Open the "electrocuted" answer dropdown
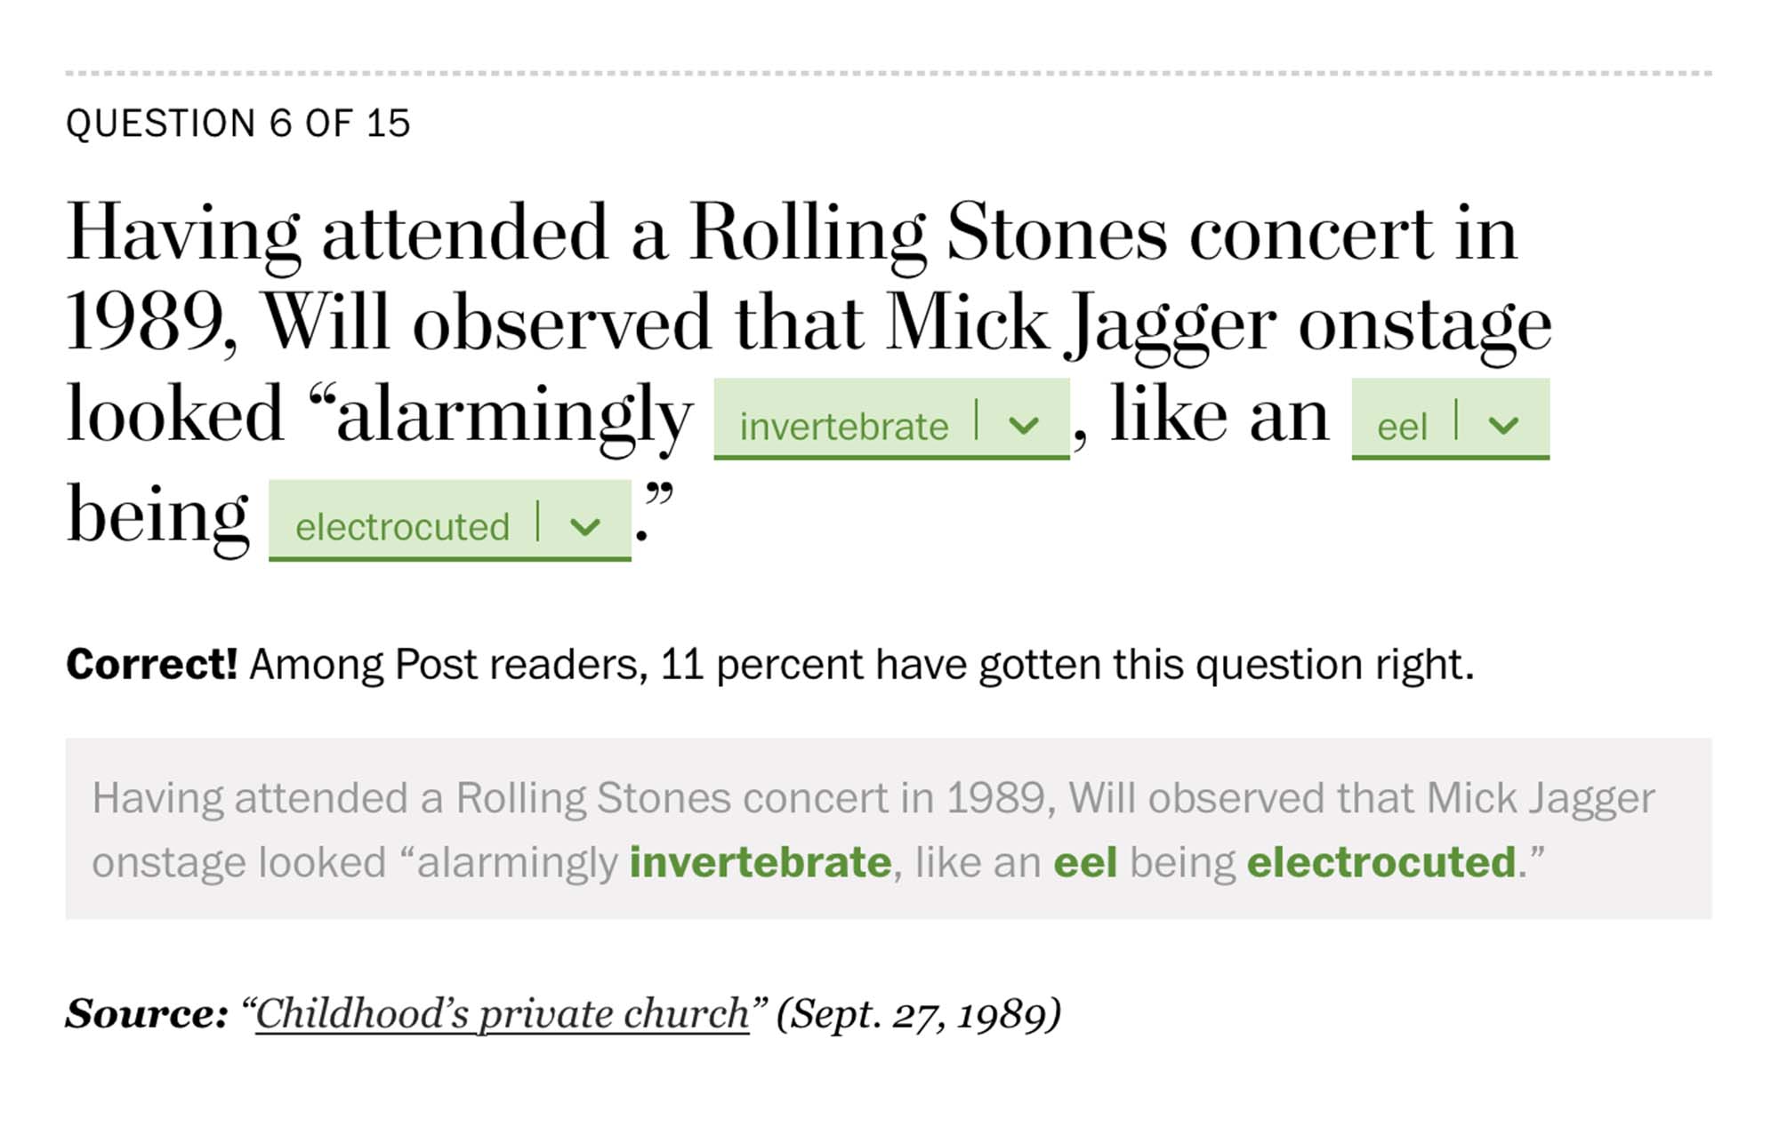 tap(402, 527)
